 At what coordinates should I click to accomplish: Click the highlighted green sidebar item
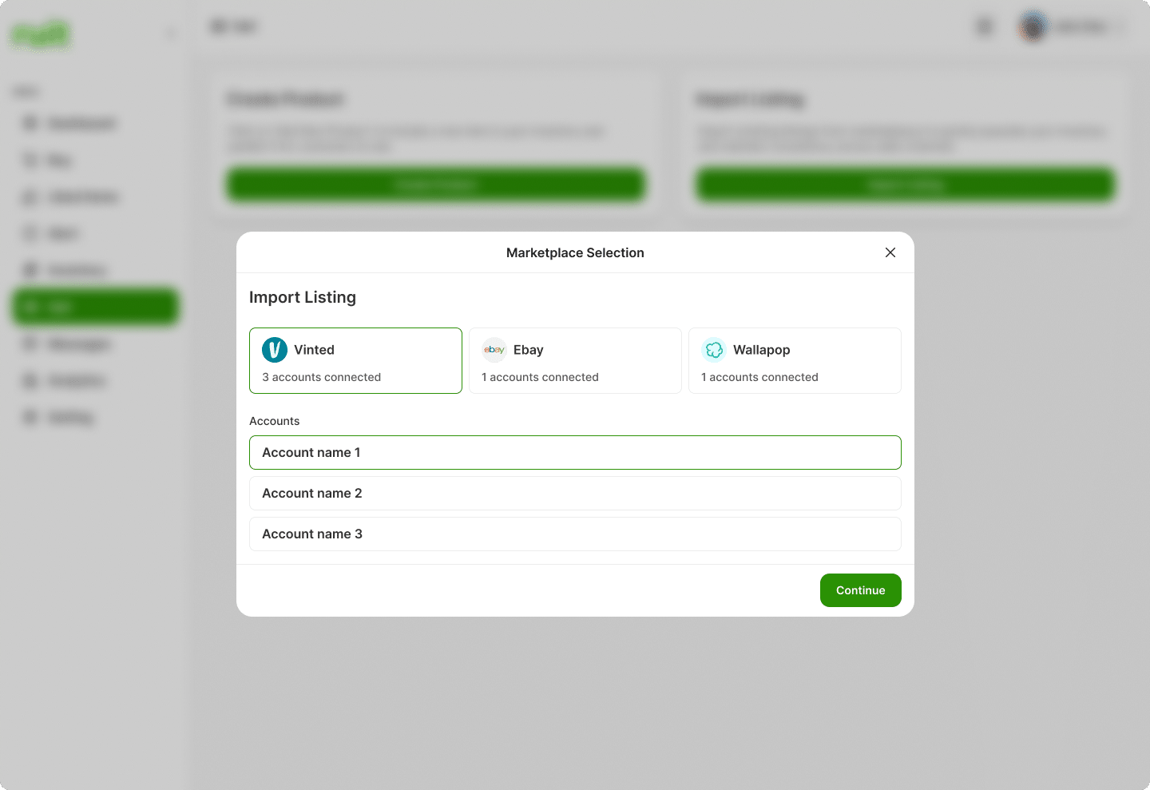click(x=95, y=307)
